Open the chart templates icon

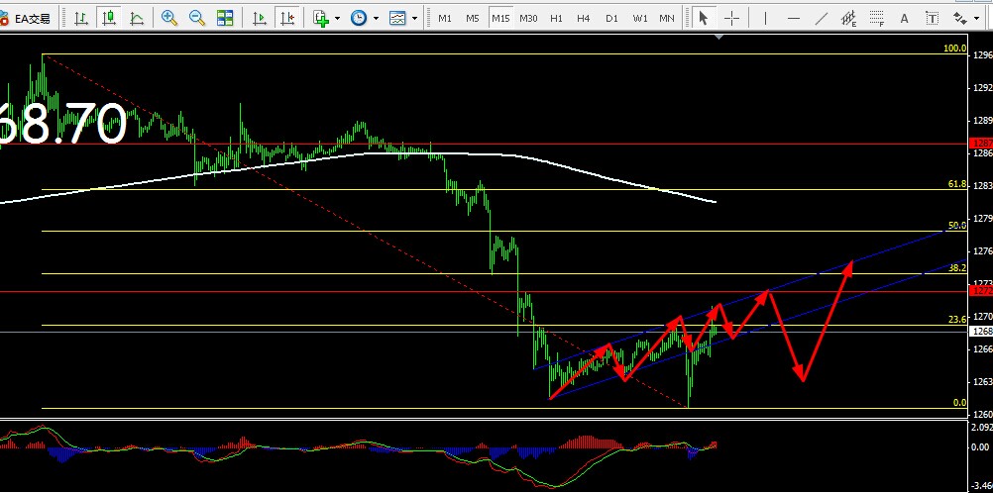point(397,19)
